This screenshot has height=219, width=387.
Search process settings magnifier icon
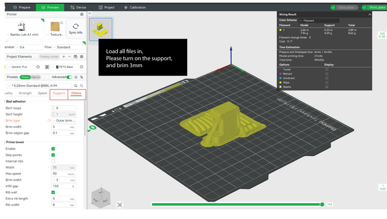tap(82, 86)
